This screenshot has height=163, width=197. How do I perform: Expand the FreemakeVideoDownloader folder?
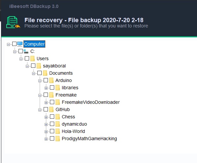coord(46,103)
